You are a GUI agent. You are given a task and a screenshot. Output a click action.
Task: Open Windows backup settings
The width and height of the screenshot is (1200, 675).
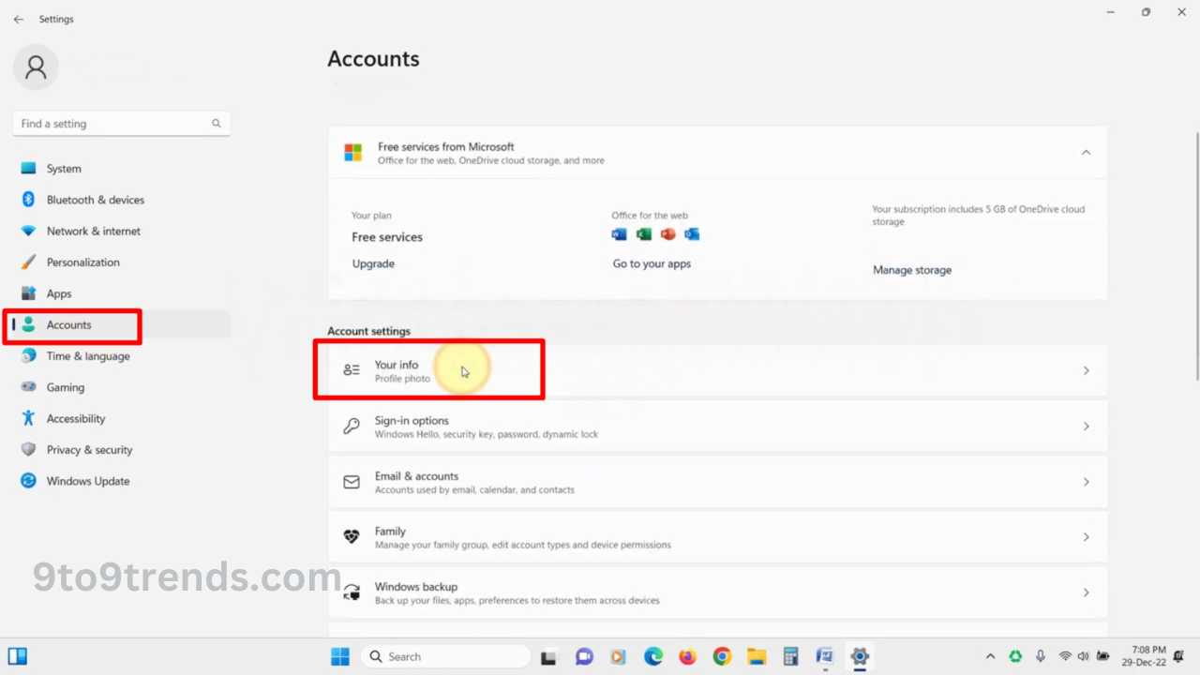717,592
